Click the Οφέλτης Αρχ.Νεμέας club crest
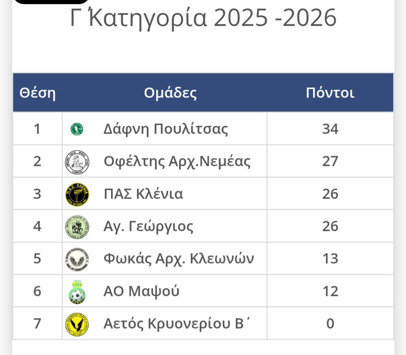Image resolution: width=406 pixels, height=355 pixels. (77, 162)
